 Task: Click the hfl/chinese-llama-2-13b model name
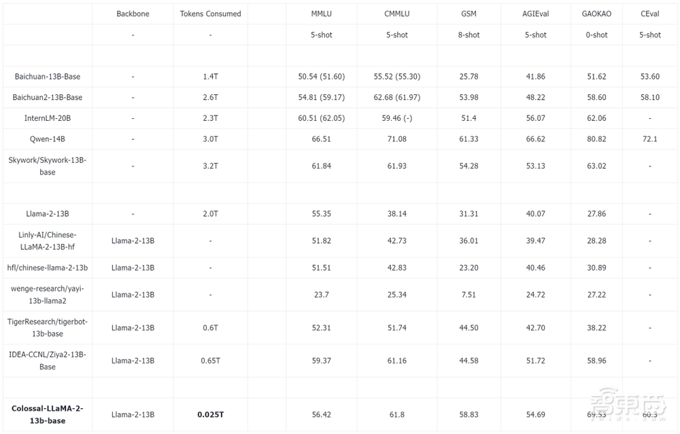coord(48,268)
